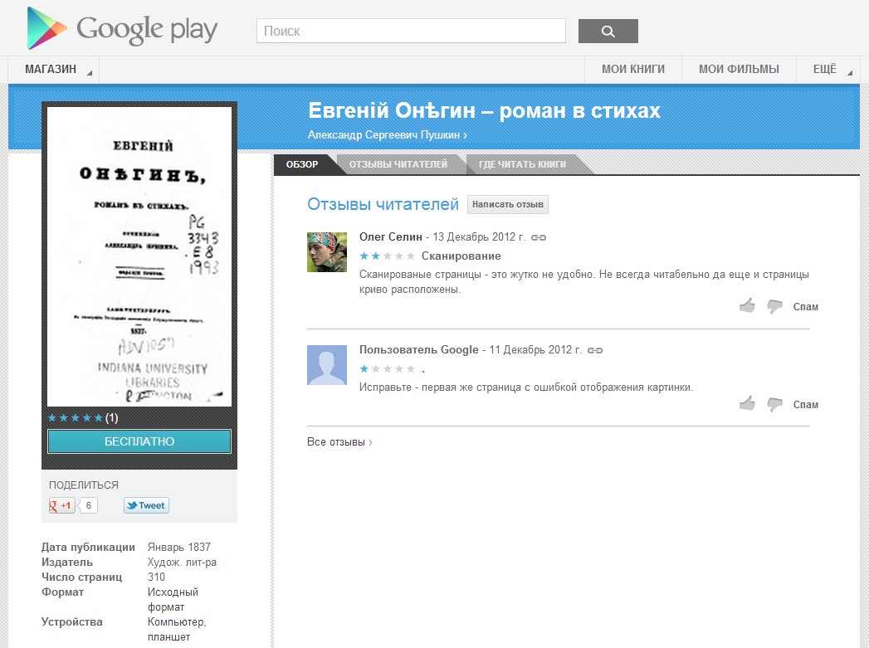Click the ПОДЕЛИТЬСЯ label
The height and width of the screenshot is (648, 869).
point(84,485)
